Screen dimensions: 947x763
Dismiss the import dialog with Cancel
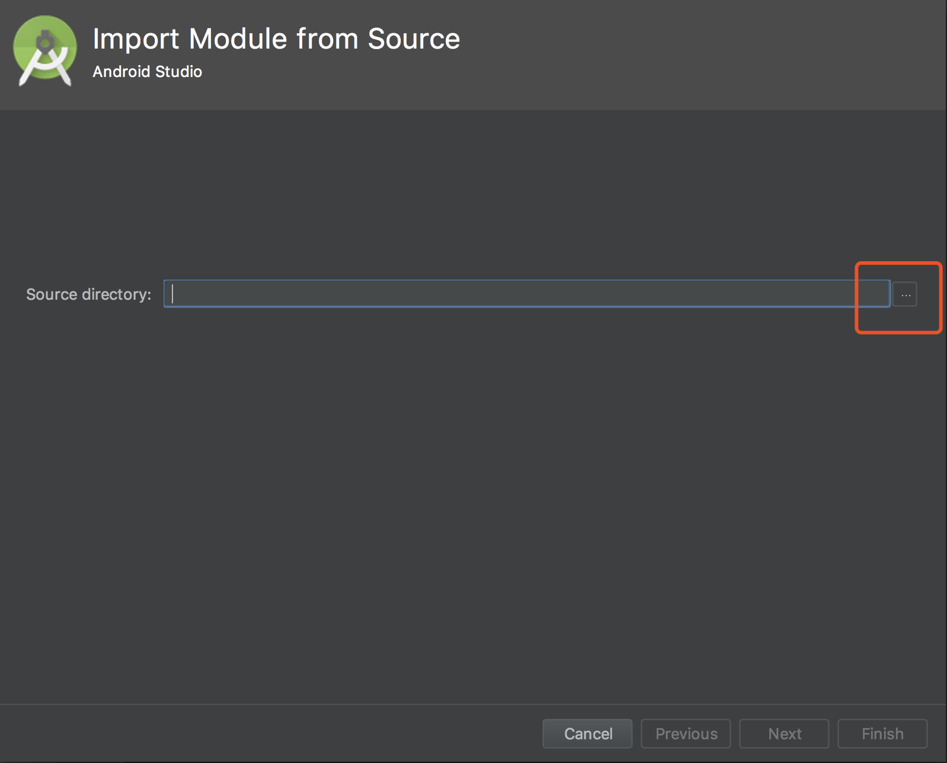(x=587, y=734)
